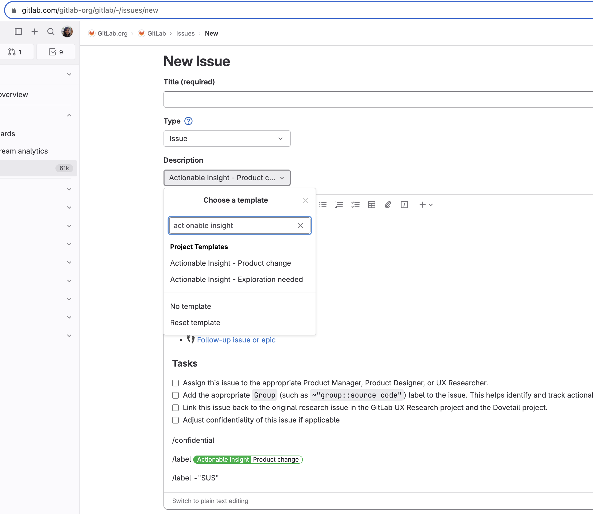This screenshot has width=593, height=514.
Task: Collapse the left sidebar with the panel icon
Action: 18,32
